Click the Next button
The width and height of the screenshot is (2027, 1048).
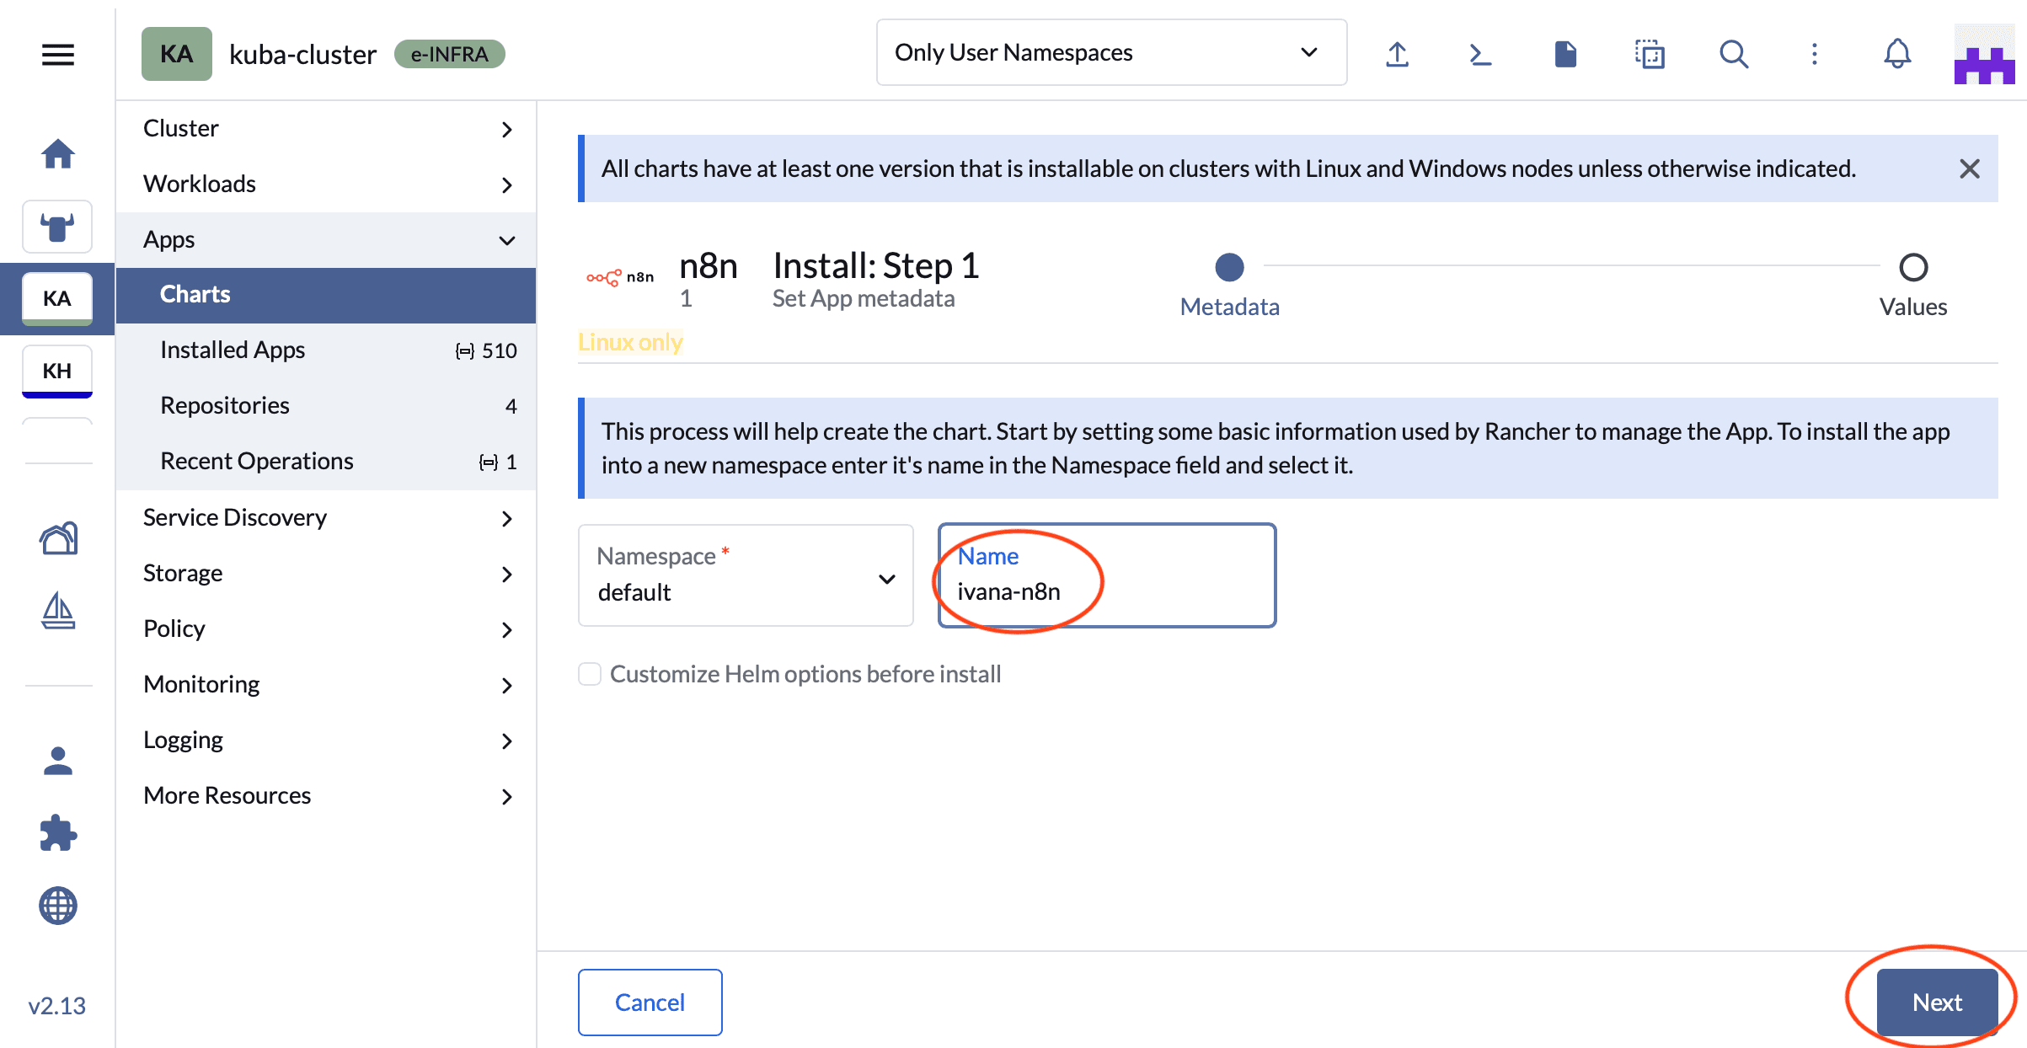click(1936, 1002)
